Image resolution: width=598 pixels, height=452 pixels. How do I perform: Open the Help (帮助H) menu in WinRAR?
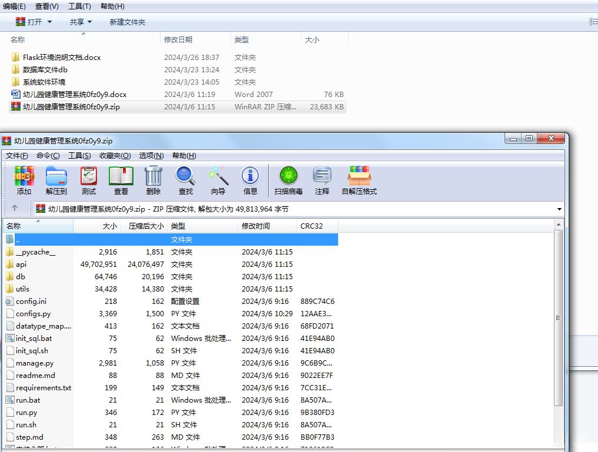[184, 156]
